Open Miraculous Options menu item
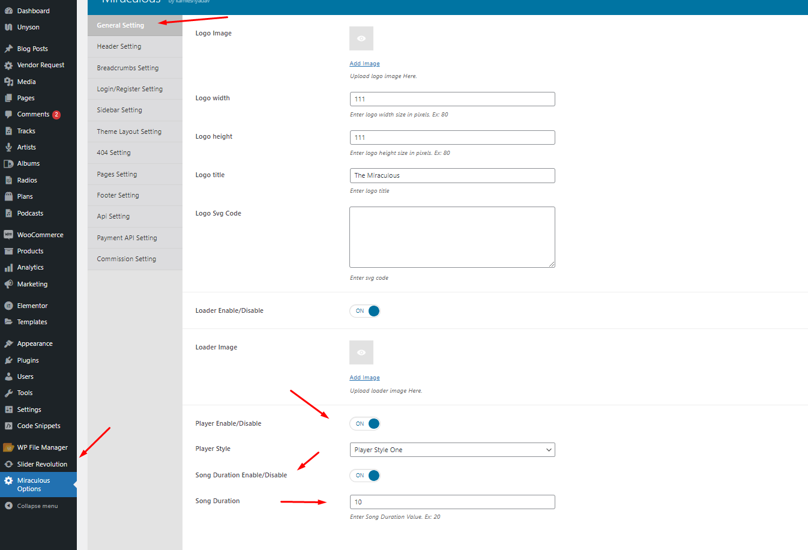 pos(38,485)
